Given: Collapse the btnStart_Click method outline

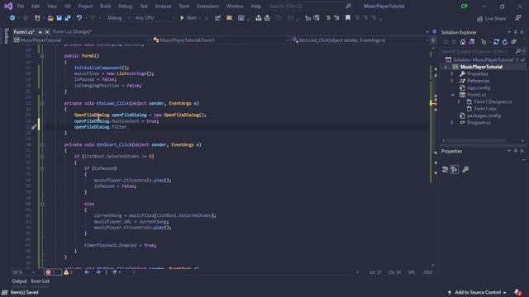Looking at the screenshot, I should coord(42,145).
